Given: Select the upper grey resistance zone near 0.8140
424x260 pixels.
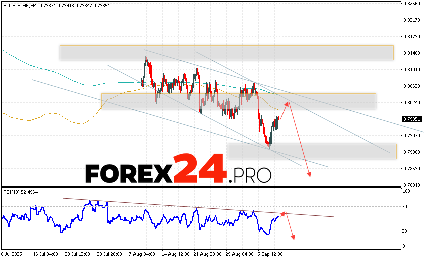Looking at the screenshot, I should pyautogui.click(x=226, y=52).
